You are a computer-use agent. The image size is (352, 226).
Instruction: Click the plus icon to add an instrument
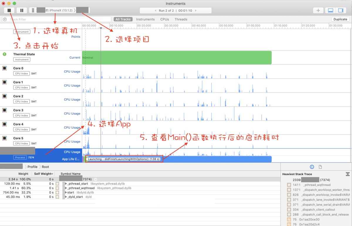(318, 10)
